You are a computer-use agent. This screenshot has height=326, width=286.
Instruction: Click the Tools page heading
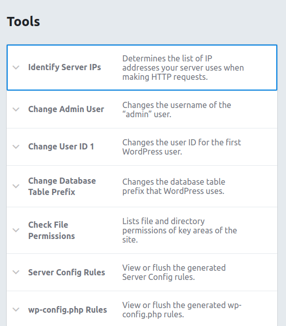point(24,21)
